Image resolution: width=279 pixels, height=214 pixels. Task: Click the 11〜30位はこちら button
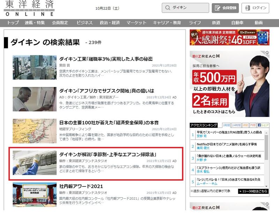(253, 191)
